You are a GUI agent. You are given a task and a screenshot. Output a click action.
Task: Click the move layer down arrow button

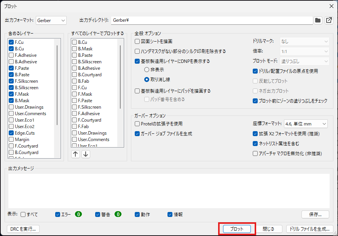click(x=86, y=154)
